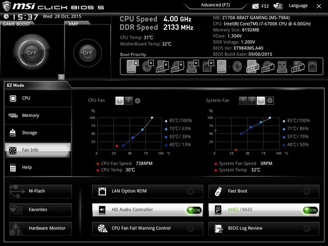Open BIOS Log Review
This screenshot has width=328, height=246.
pos(264,229)
